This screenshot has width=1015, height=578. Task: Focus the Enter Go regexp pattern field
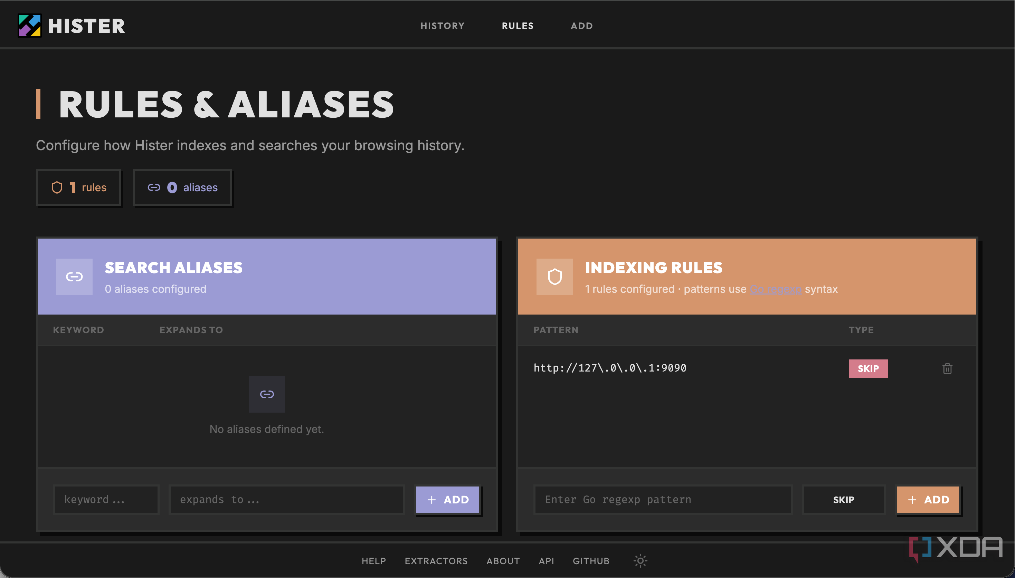pos(663,499)
